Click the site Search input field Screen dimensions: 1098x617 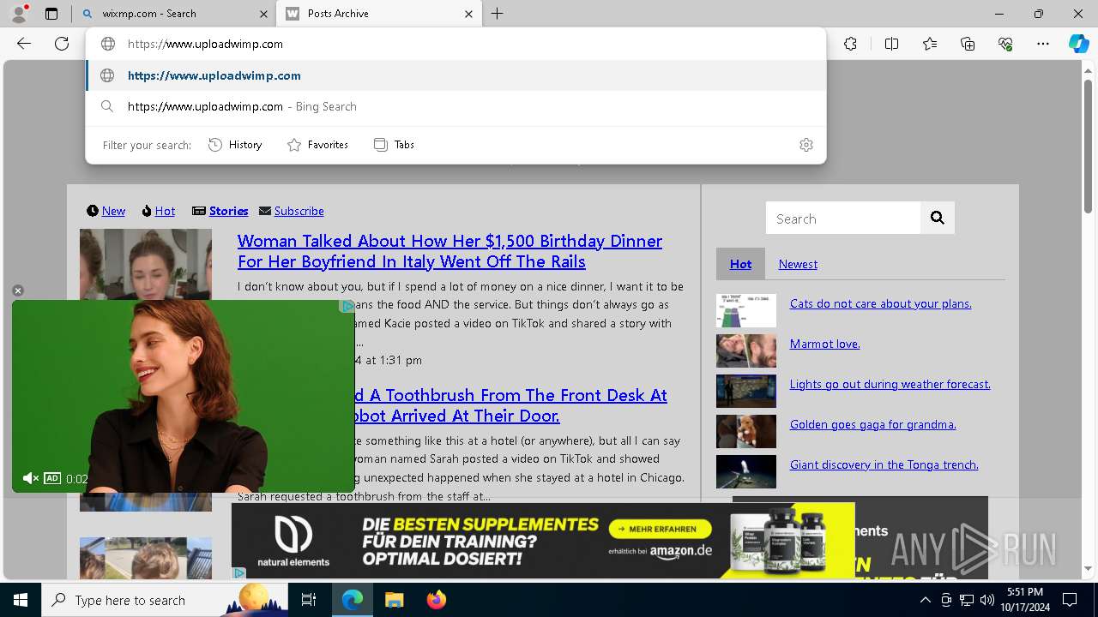(843, 219)
